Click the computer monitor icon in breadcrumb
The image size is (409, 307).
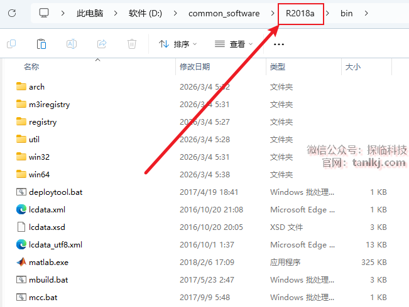pos(44,13)
